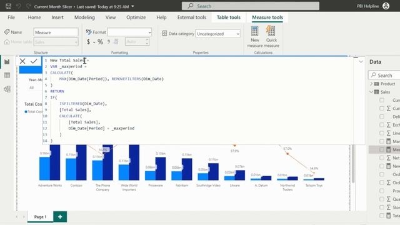The height and width of the screenshot is (225, 400).
Task: Open the Table tools tab
Action: 229,17
